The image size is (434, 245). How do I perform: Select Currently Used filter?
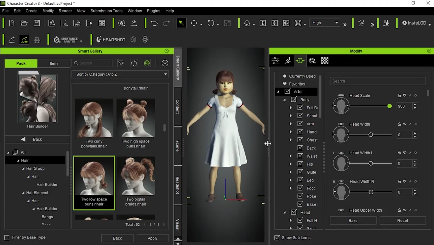pos(302,76)
